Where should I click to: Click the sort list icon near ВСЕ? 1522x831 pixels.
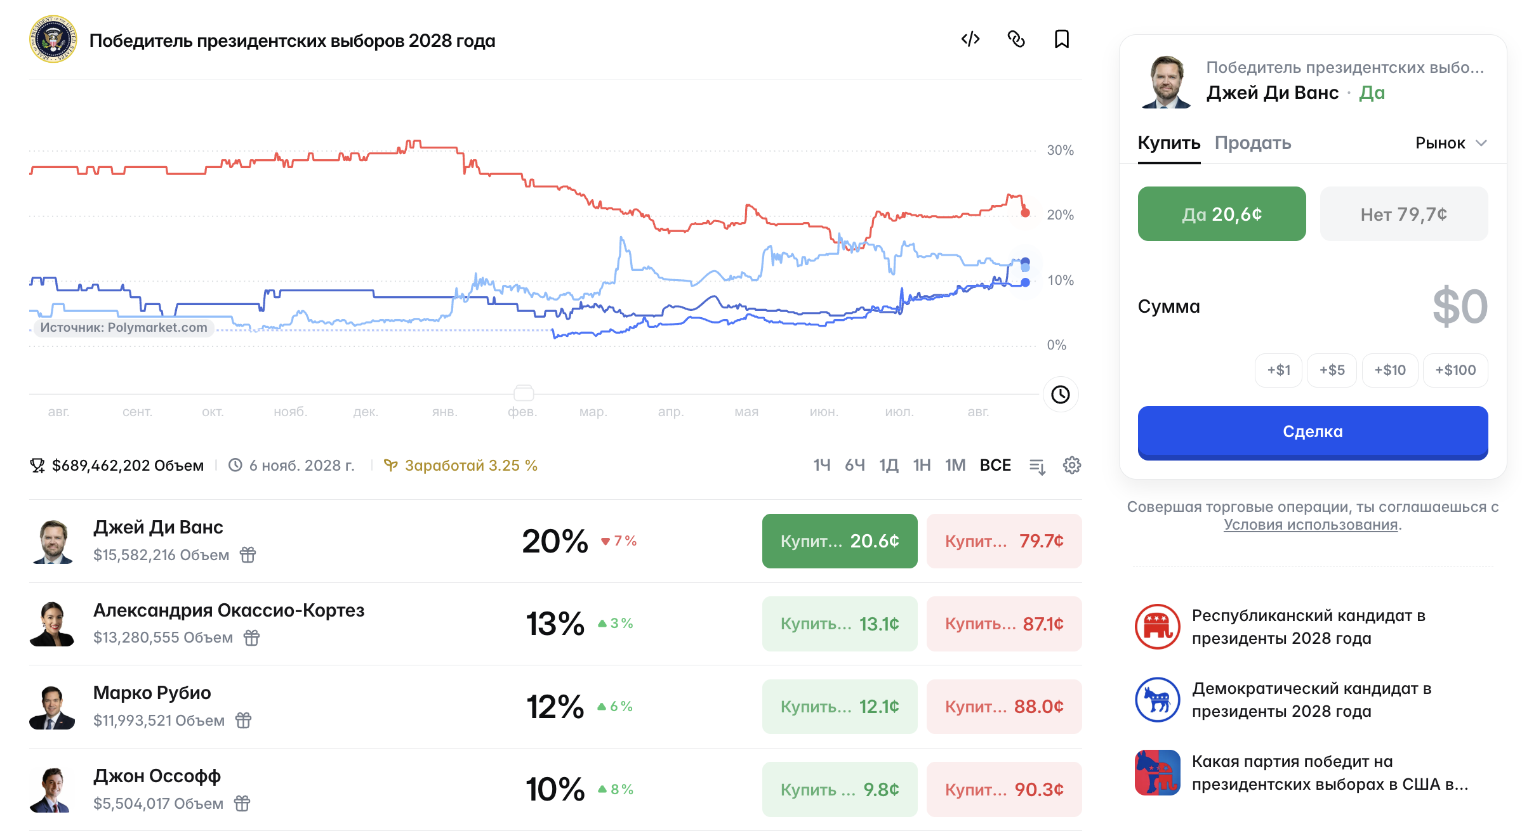(1037, 466)
